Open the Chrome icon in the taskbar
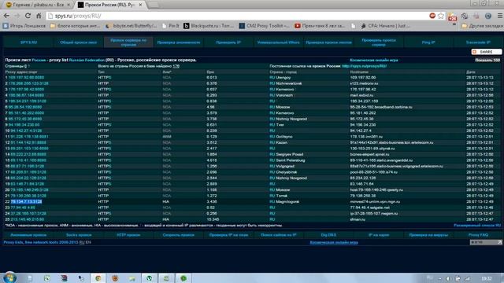 [x=98, y=278]
